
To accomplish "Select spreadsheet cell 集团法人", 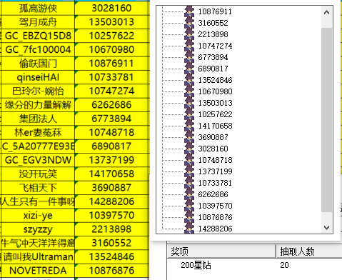I will tap(38, 119).
